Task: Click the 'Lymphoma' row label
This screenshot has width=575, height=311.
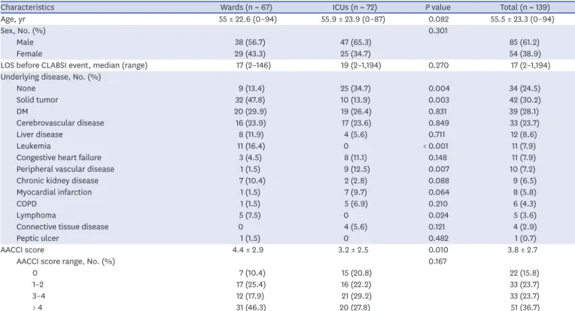Action: click(x=36, y=215)
